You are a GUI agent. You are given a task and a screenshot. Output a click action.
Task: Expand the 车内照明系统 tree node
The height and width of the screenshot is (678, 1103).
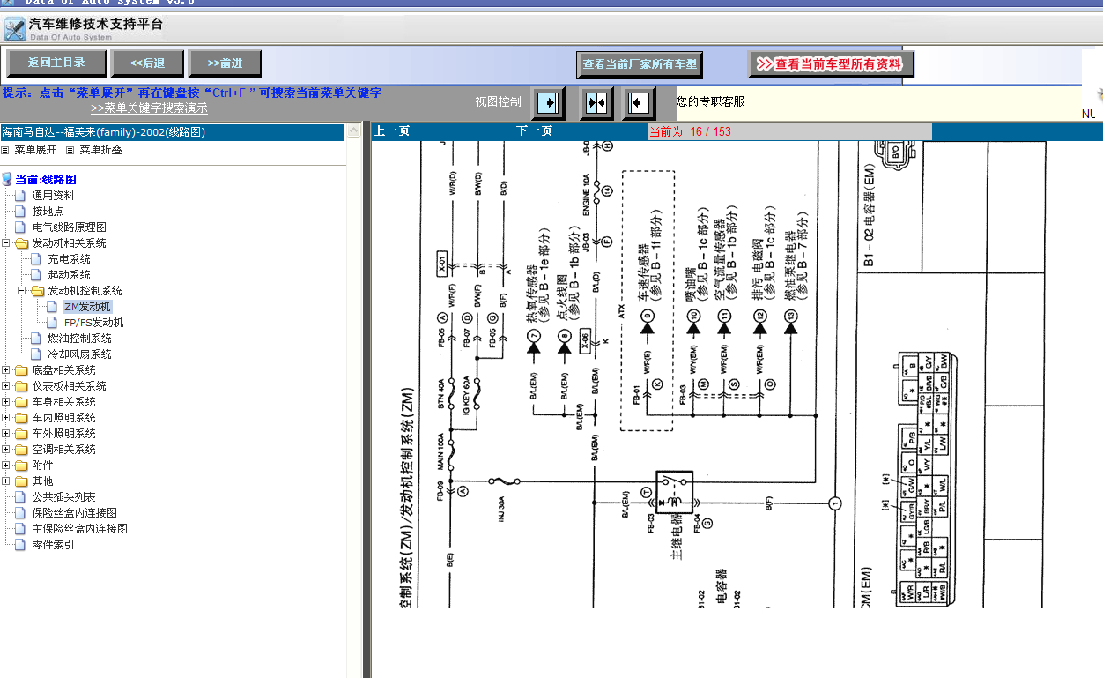click(x=7, y=418)
